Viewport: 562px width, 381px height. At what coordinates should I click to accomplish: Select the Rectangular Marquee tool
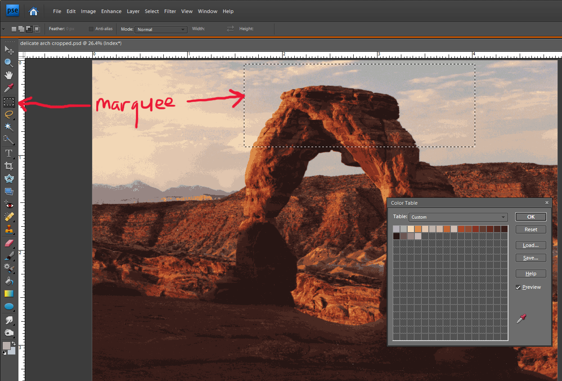coord(9,102)
